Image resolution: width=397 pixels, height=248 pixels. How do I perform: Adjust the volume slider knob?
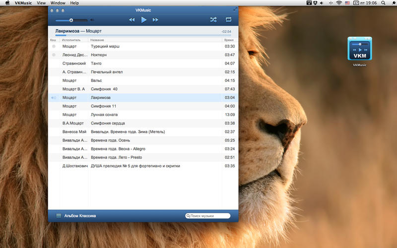pyautogui.click(x=71, y=20)
